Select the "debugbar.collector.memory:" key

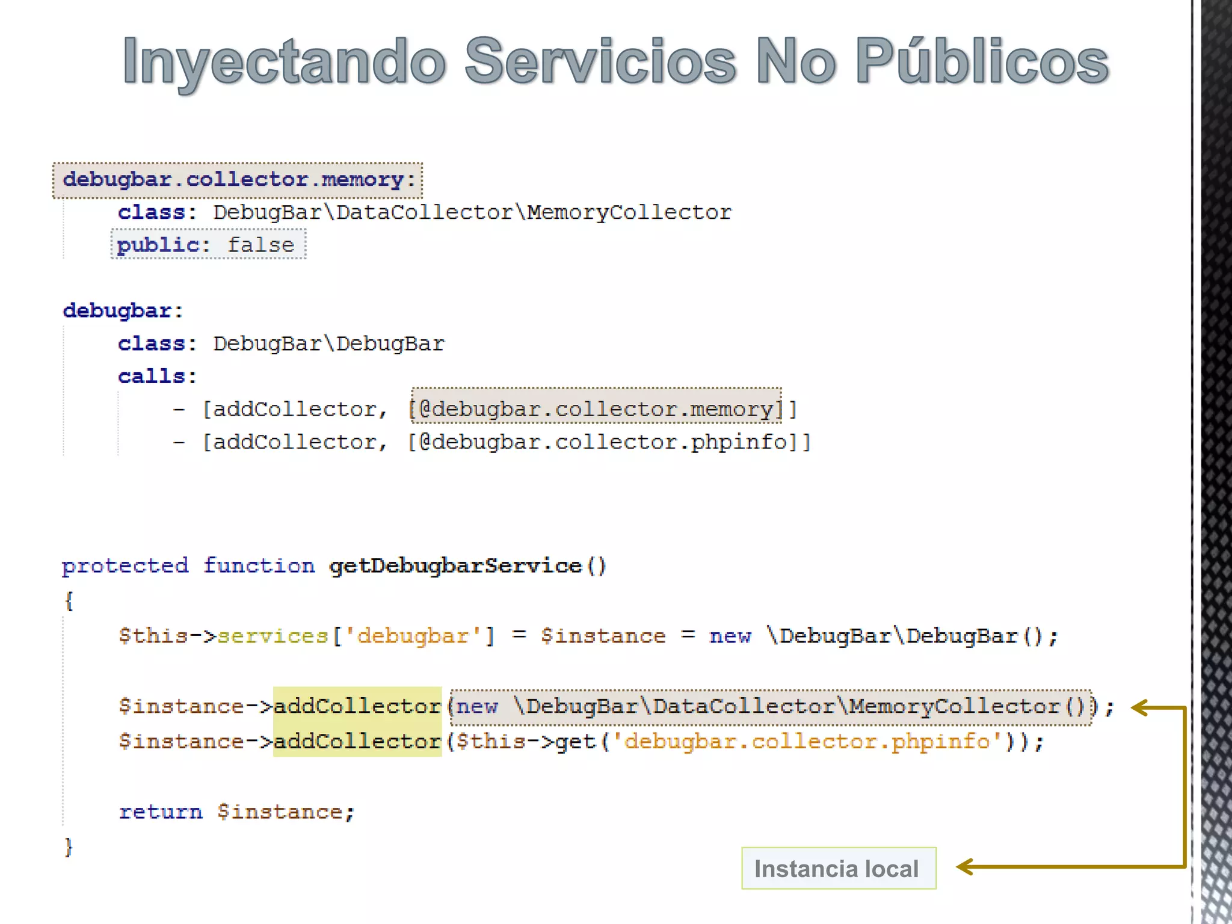238,180
